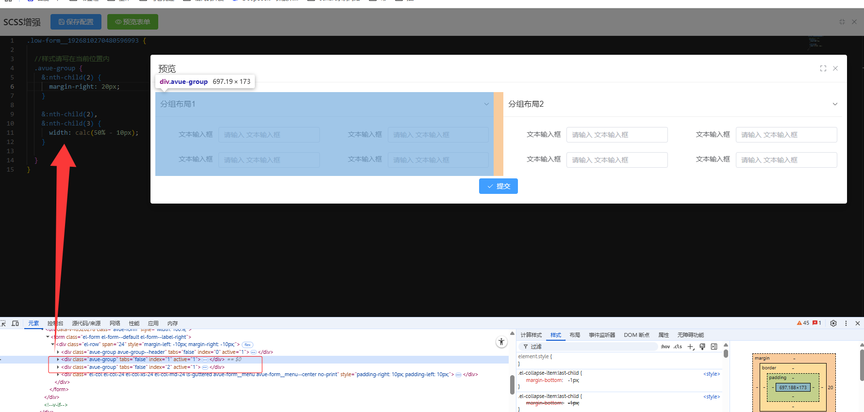Click the Elements panel vertical scrollbar thumb
This screenshot has height=412, width=864.
[x=512, y=385]
